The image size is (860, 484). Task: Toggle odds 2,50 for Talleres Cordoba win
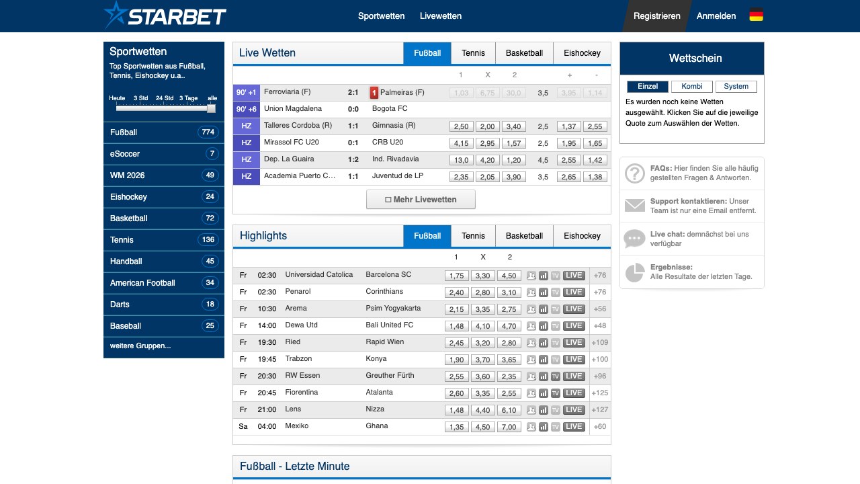[x=462, y=126]
